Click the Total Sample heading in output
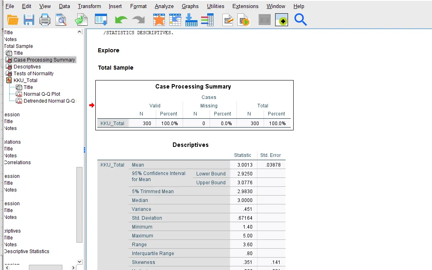The width and height of the screenshot is (432, 270). pyautogui.click(x=116, y=68)
